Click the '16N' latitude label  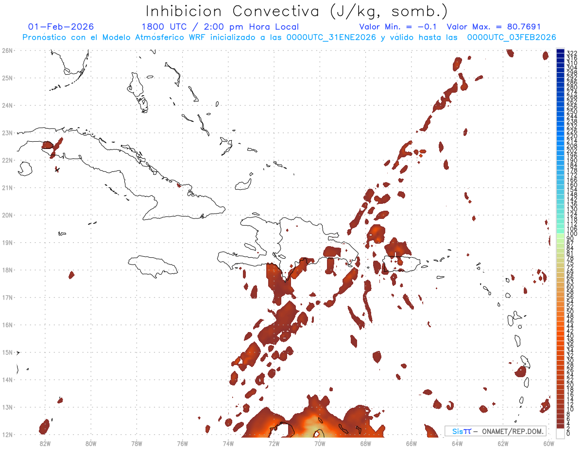7,325
